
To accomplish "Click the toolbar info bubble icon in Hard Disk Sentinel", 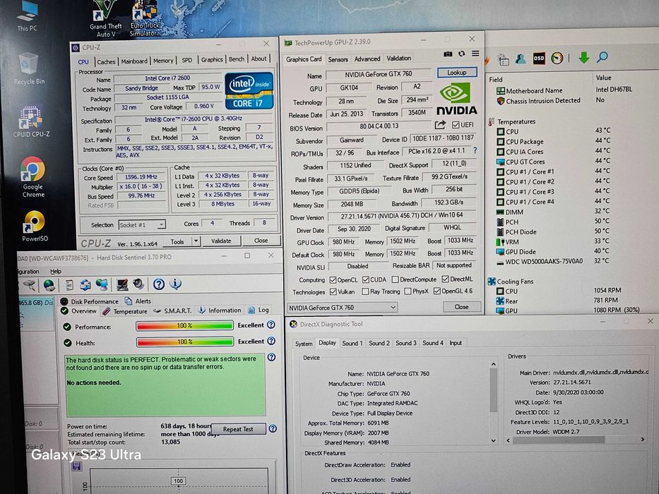I will [x=176, y=284].
